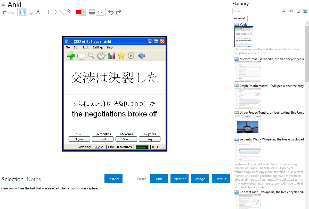Switch to the Selection tab
The height and width of the screenshot is (209, 309).
coord(13,179)
